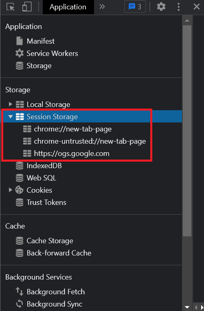Click the Trust Tokens database icon
The height and width of the screenshot is (311, 204).
pos(20,202)
